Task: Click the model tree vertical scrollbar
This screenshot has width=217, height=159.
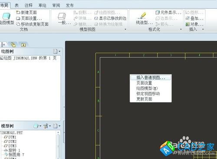Action: pos(58,146)
